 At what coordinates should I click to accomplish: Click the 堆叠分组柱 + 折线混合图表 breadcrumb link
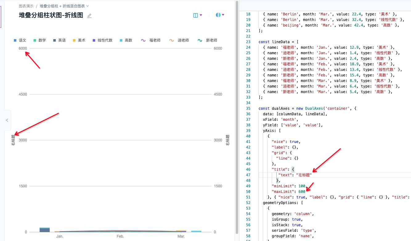[62, 6]
